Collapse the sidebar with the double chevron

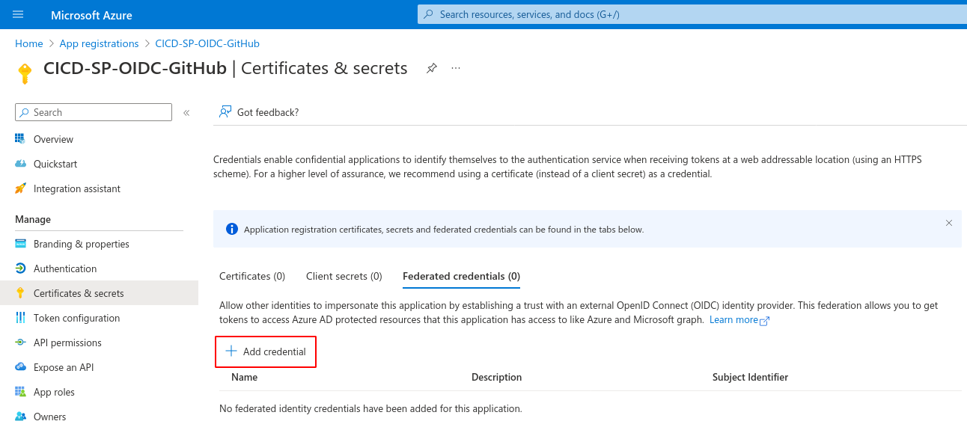click(186, 113)
